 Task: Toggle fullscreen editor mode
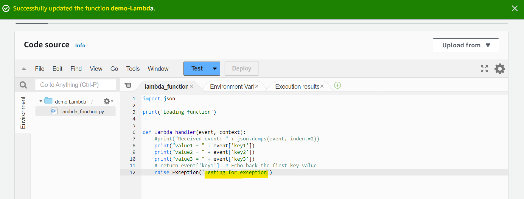[484, 69]
